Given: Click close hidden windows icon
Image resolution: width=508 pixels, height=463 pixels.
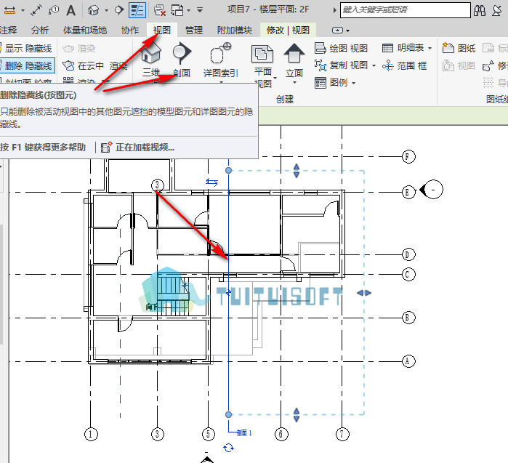Looking at the screenshot, I should tap(160, 10).
